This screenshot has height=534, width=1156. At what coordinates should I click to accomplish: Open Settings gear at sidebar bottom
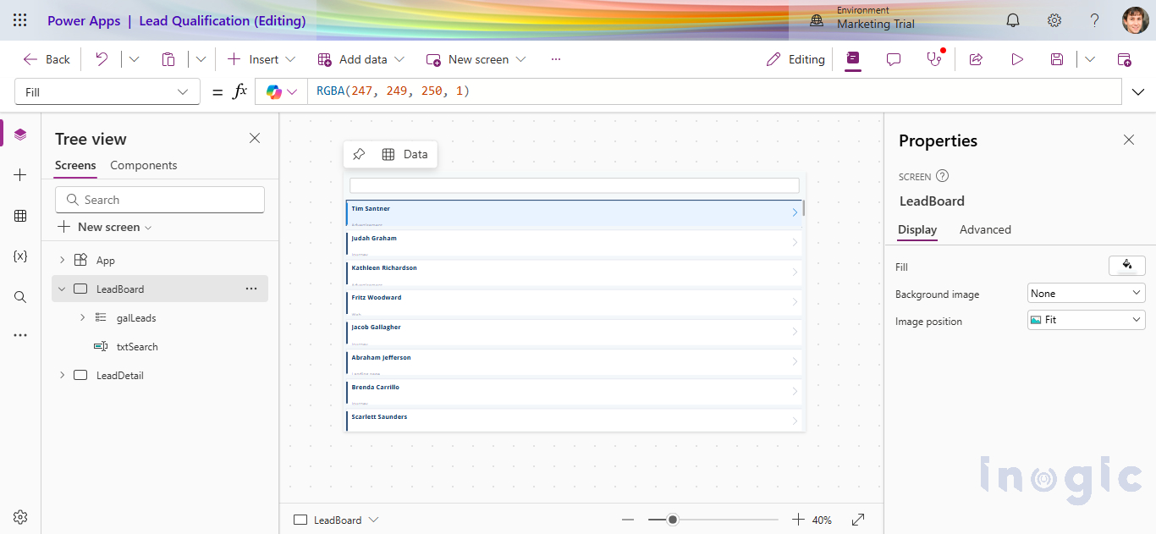coord(20,517)
